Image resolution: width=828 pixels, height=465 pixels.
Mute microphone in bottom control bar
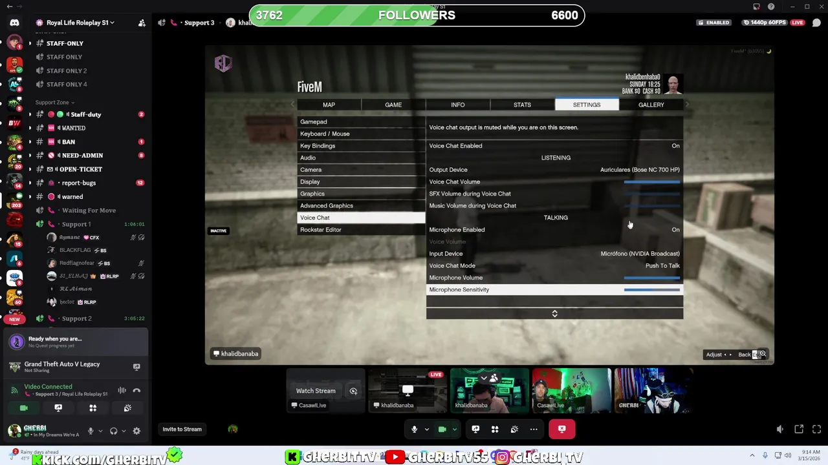pos(415,429)
